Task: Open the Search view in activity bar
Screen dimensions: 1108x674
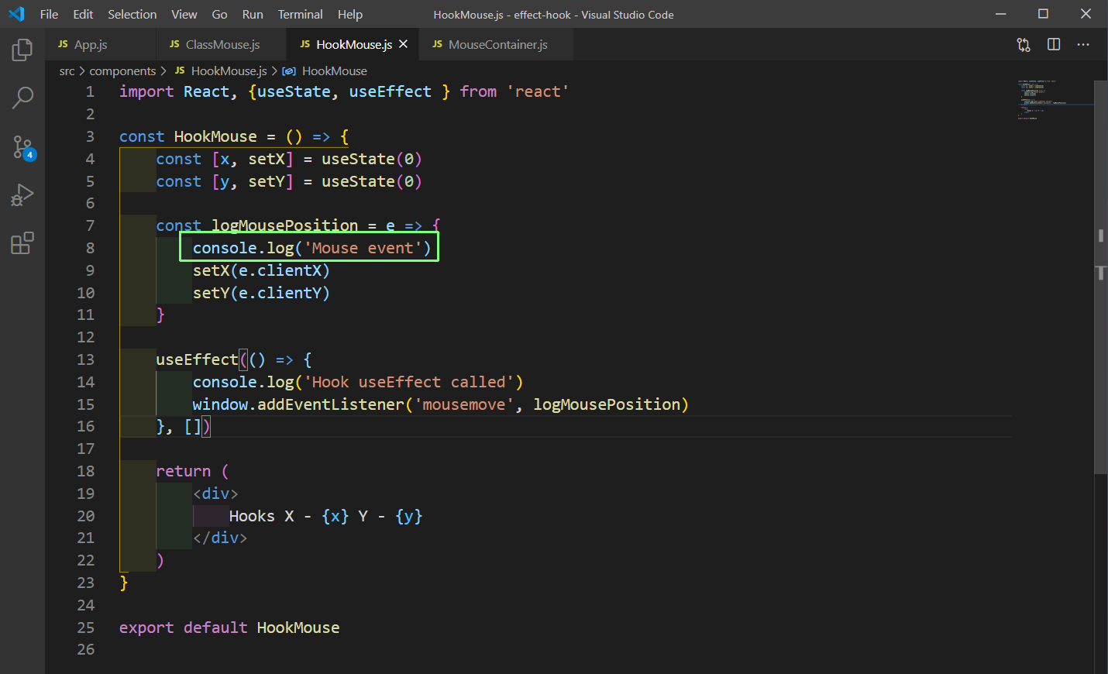Action: coord(22,98)
